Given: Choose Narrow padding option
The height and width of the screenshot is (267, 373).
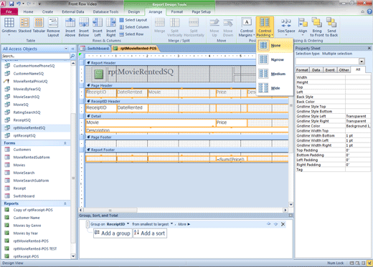Looking at the screenshot, I should [275, 59].
